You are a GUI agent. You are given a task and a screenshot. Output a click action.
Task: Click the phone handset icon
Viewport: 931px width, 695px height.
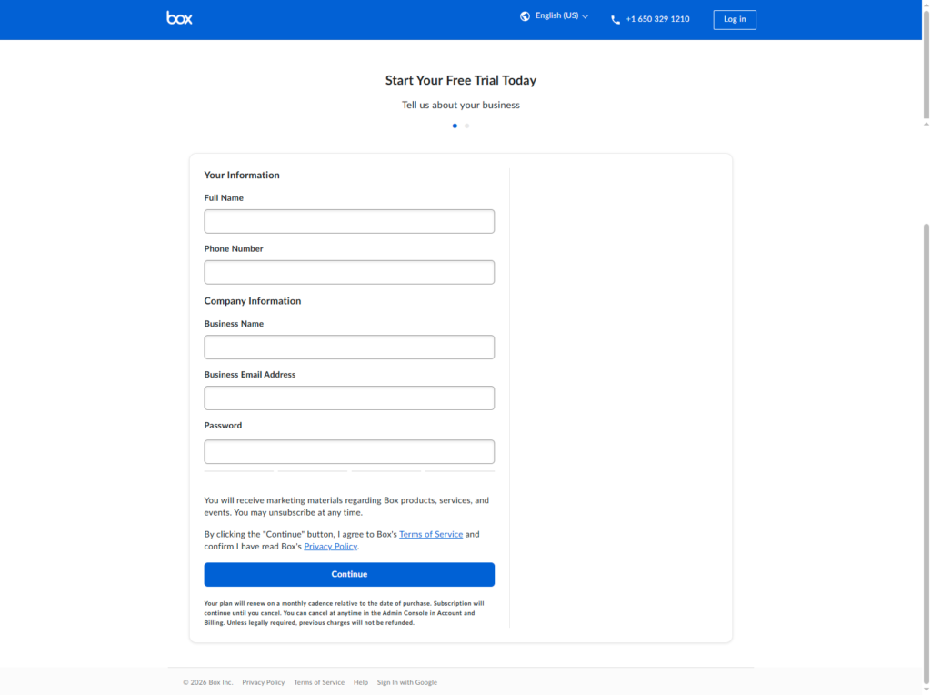615,18
